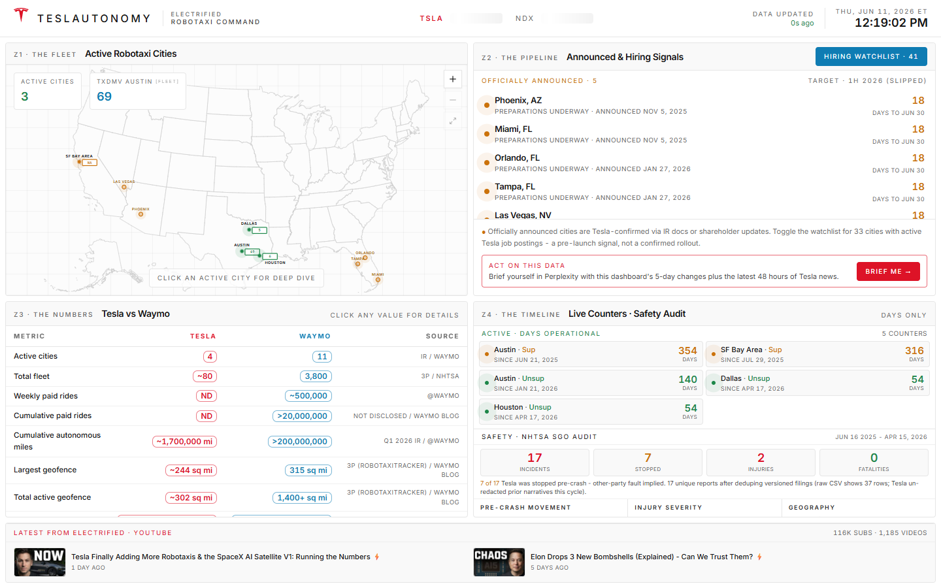Expand the map to fullscreen
941x588 pixels.
pyautogui.click(x=453, y=121)
